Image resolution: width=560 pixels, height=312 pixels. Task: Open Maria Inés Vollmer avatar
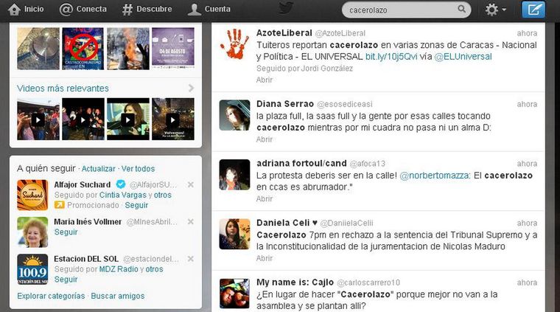(32, 232)
